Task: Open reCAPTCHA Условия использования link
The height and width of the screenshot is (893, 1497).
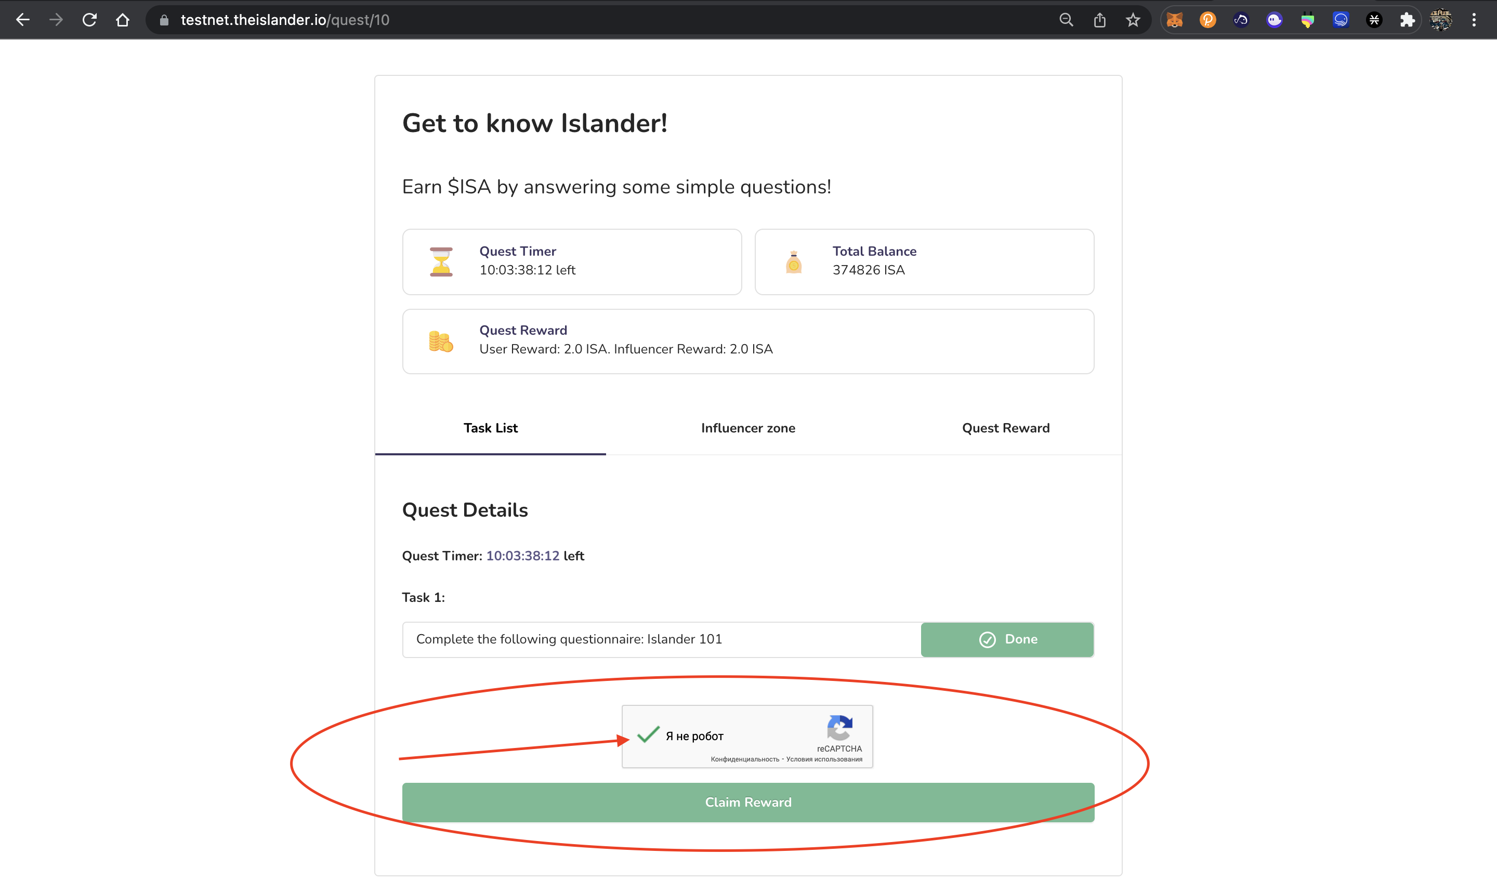Action: (824, 759)
